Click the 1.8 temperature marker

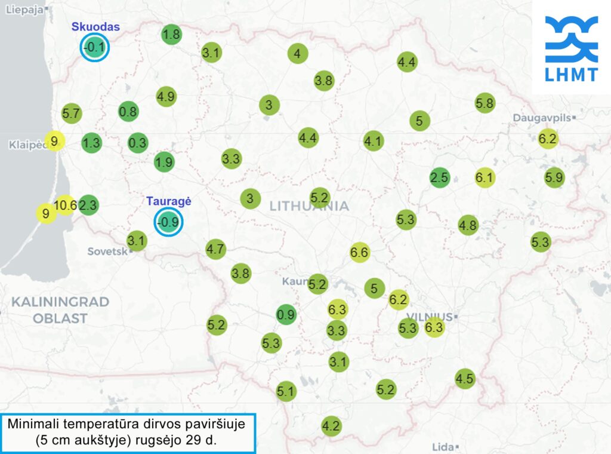(171, 35)
